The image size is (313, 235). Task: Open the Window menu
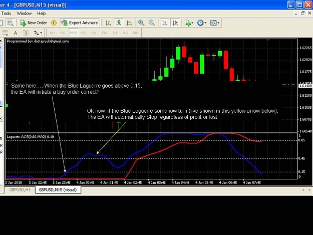click(x=24, y=14)
